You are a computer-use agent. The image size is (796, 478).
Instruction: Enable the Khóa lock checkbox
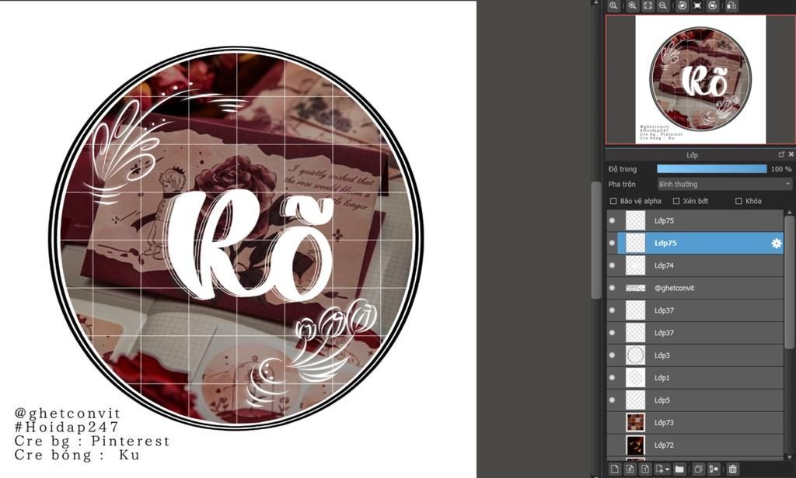pos(738,201)
